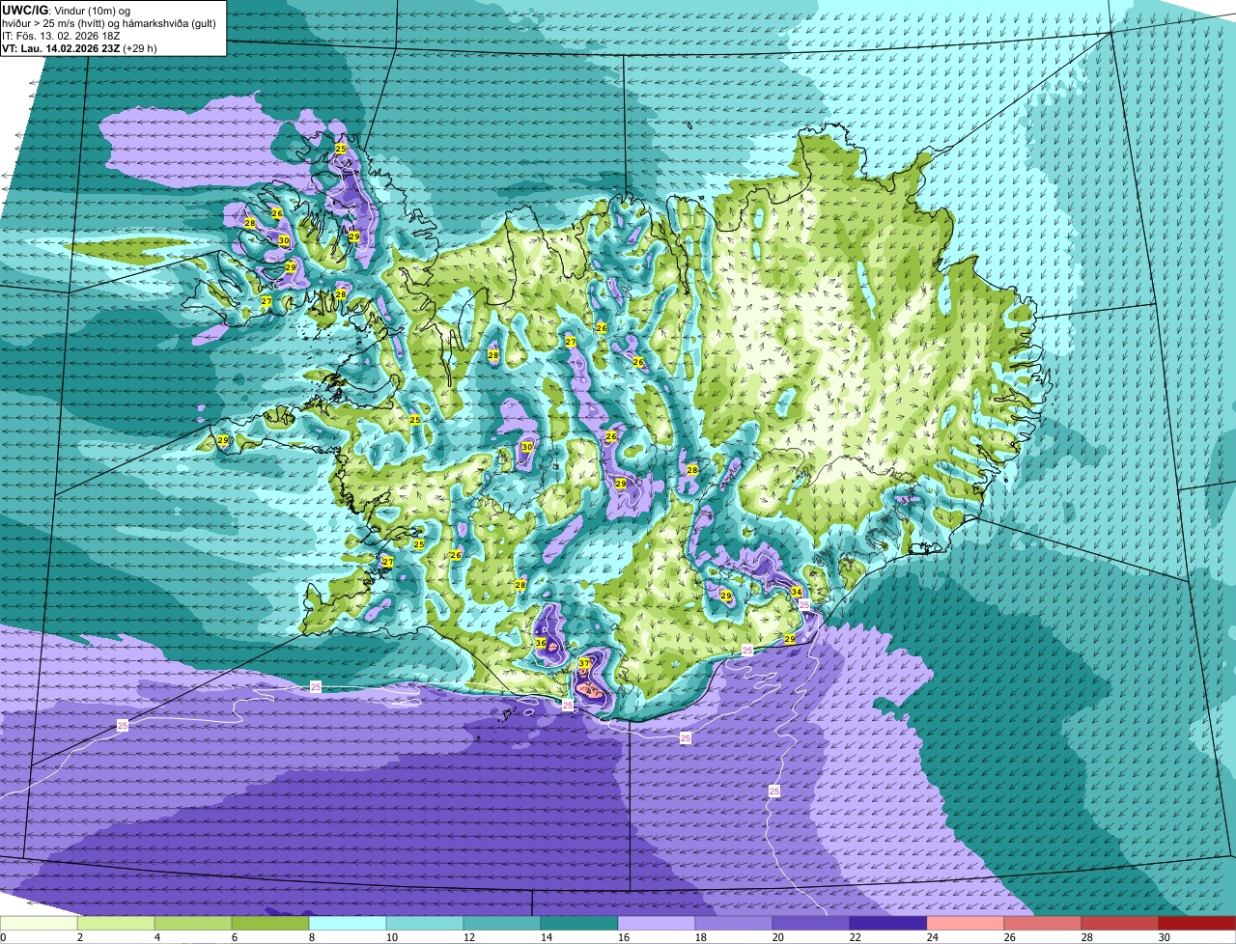Click the 6–8 m/s olive green legend swatch
This screenshot has width=1236, height=944.
270,923
